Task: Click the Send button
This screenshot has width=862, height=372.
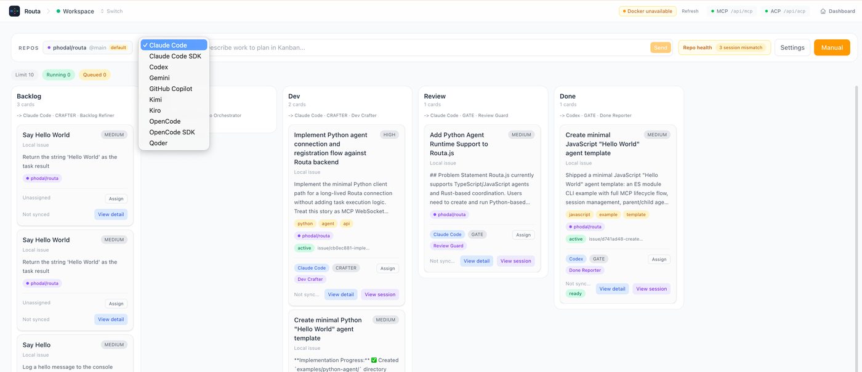Action: 661,47
